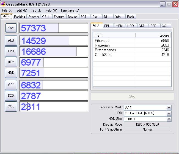Select the Mark tab

point(7,16)
